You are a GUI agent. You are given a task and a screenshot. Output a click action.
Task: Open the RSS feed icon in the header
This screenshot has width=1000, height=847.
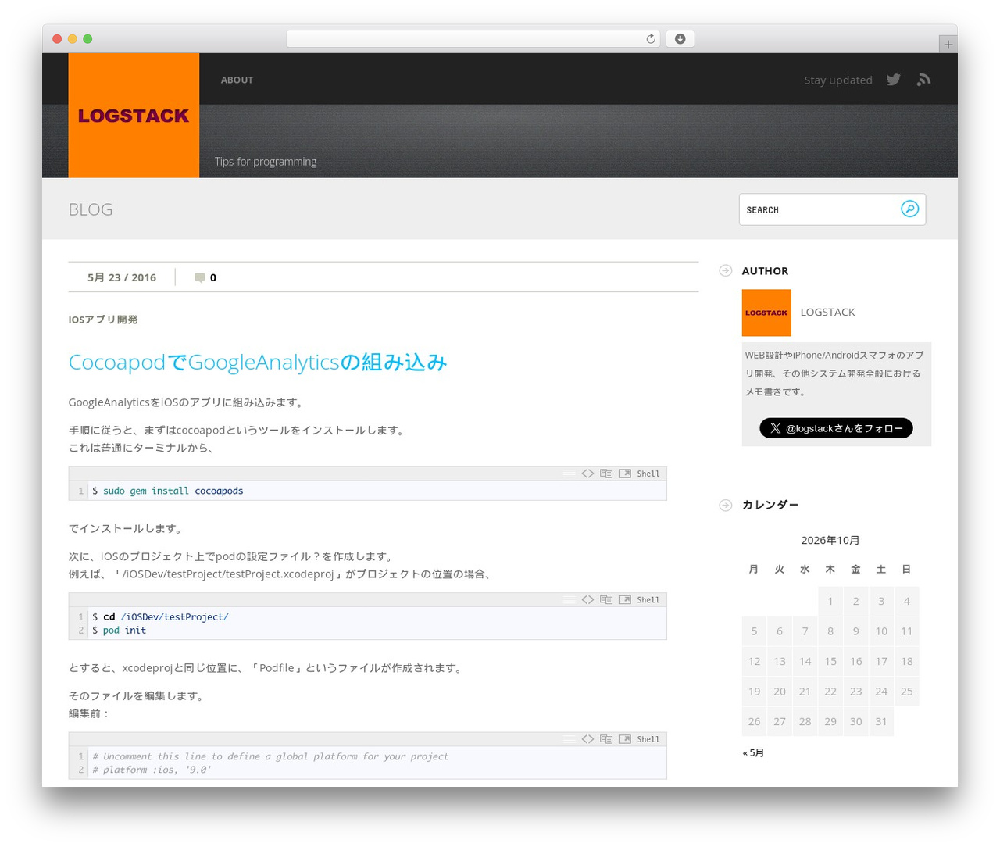click(924, 80)
